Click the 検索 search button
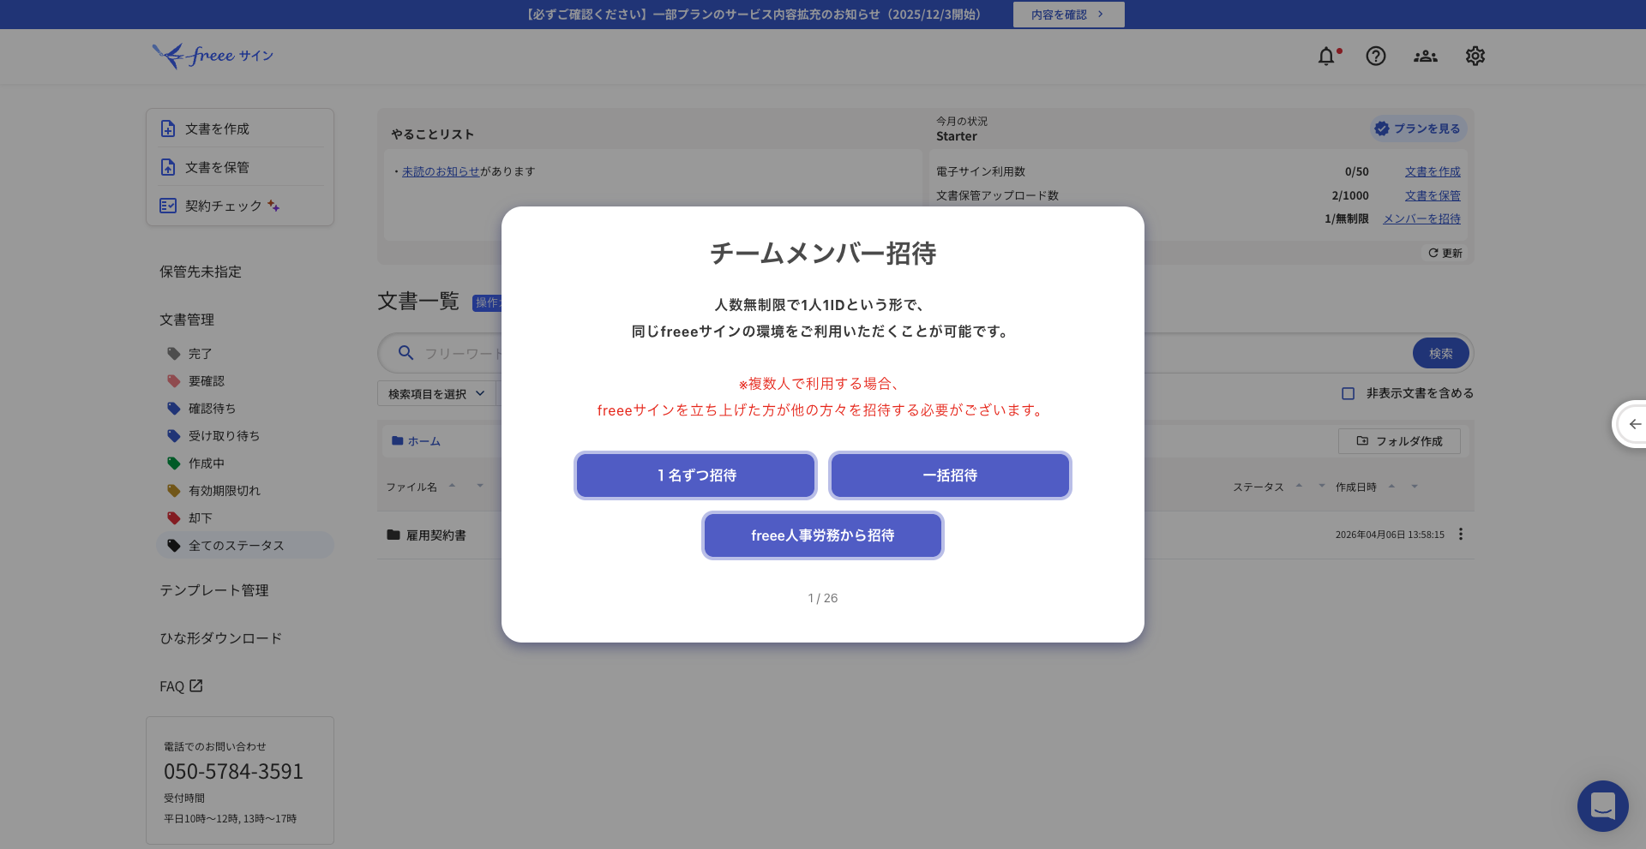Screen dimensions: 1646x849 (x=1441, y=353)
